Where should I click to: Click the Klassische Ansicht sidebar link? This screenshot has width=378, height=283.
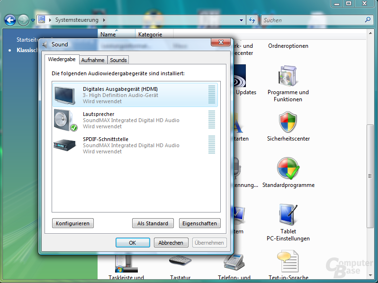[27, 50]
